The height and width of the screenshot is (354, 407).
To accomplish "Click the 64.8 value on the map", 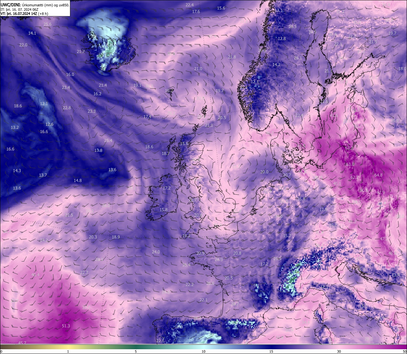I will tap(378, 175).
